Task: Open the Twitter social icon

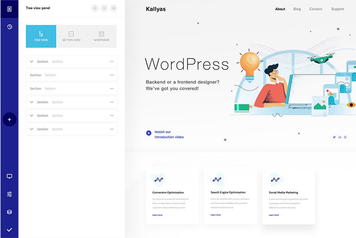Action: 334,137
